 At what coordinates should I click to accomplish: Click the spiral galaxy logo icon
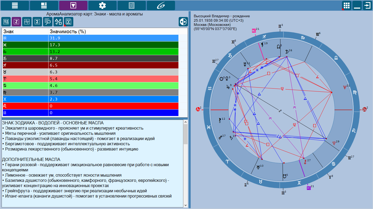pos(161,5)
